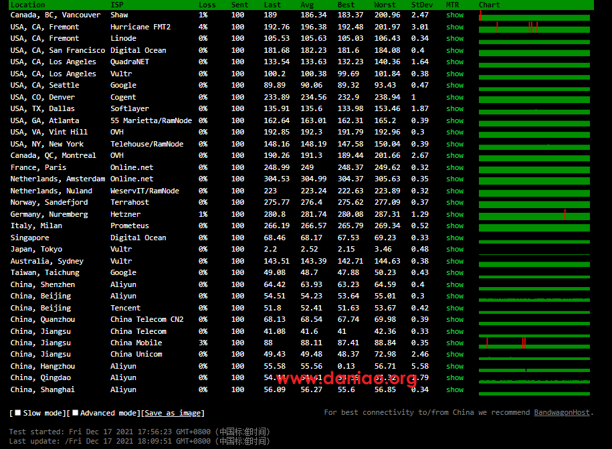The height and width of the screenshot is (449, 612).
Task: Show MTR for Australia, Sydney row
Action: pos(455,261)
